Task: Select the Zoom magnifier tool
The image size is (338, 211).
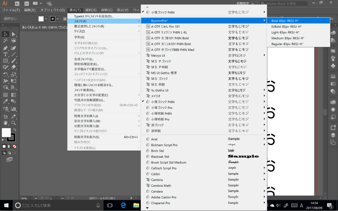Action: coord(13,123)
